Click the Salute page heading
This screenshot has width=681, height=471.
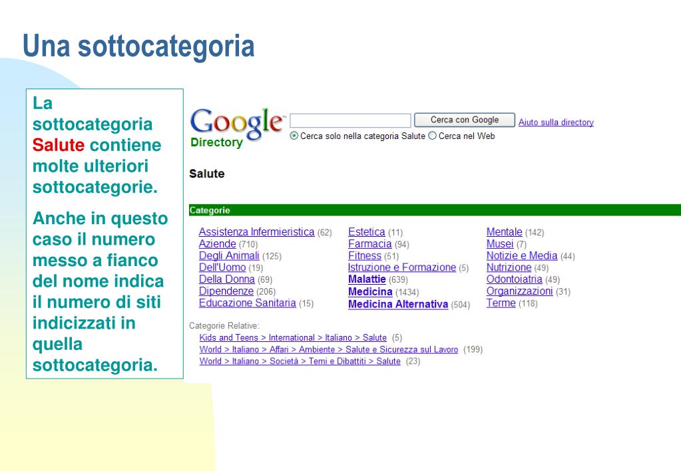207,174
